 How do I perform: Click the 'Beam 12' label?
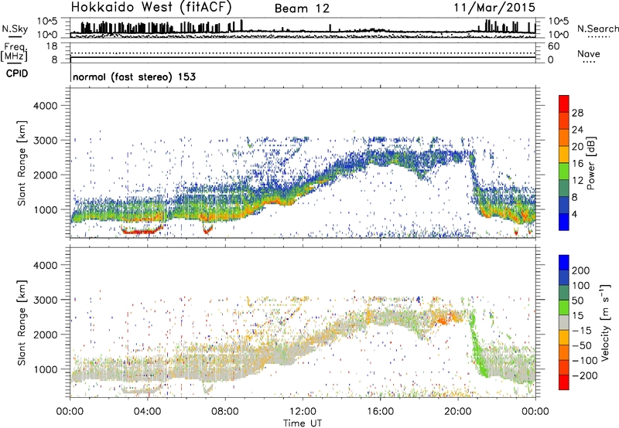click(x=302, y=8)
